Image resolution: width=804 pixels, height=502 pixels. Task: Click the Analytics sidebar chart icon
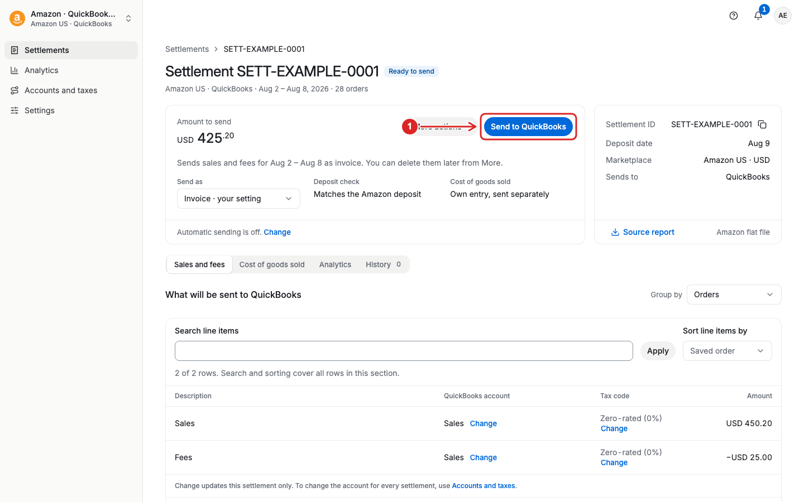pos(15,70)
